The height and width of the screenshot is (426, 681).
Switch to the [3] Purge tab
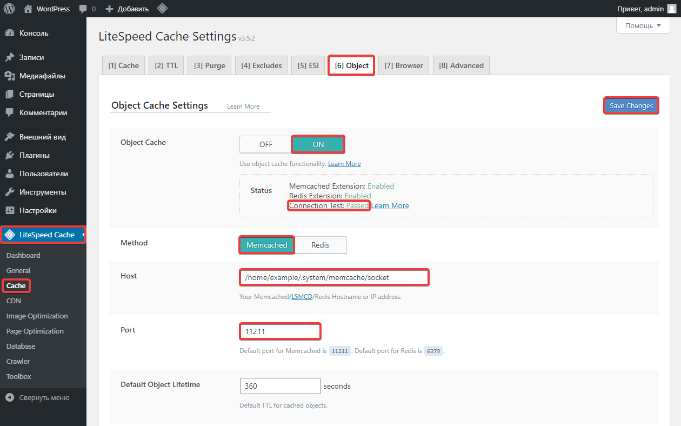pyautogui.click(x=210, y=65)
